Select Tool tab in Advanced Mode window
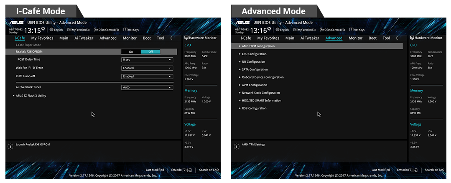This screenshot has height=183, width=451. click(386, 38)
